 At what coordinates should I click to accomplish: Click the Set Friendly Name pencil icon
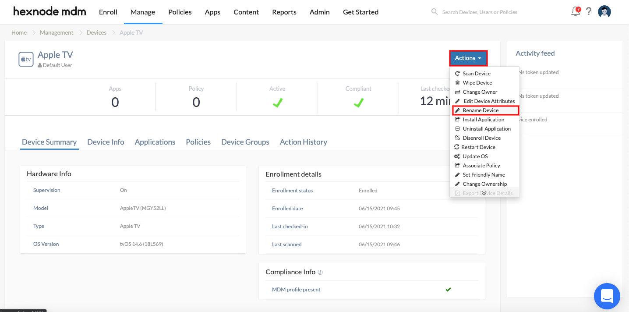pos(457,175)
